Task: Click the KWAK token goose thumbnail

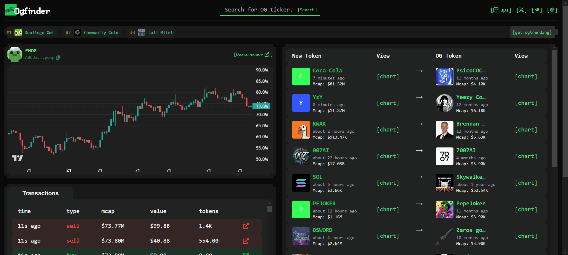Action: [301, 130]
